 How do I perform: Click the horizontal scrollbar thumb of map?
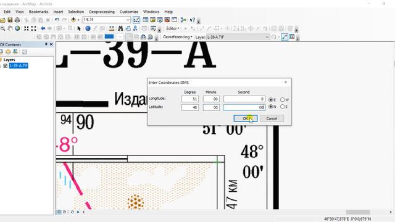coord(358,212)
